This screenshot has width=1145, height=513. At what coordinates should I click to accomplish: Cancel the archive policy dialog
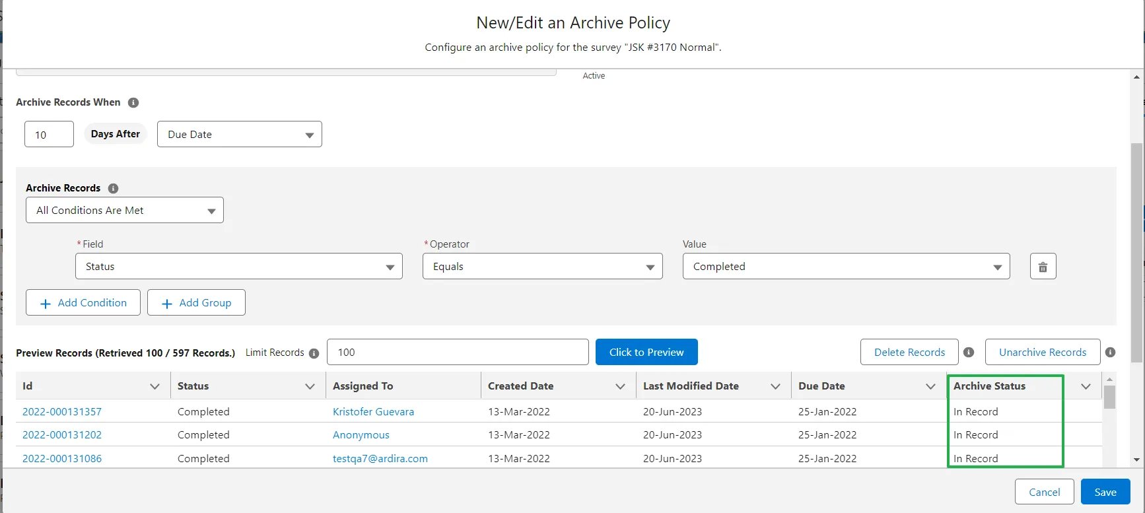pos(1045,492)
